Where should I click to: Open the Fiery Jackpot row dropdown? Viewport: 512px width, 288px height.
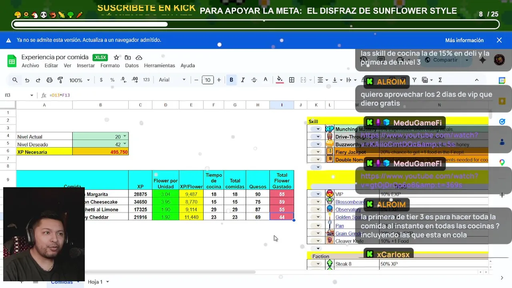point(318,152)
